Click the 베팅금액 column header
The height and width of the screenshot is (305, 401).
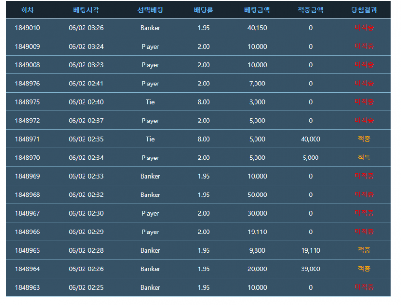(x=257, y=10)
